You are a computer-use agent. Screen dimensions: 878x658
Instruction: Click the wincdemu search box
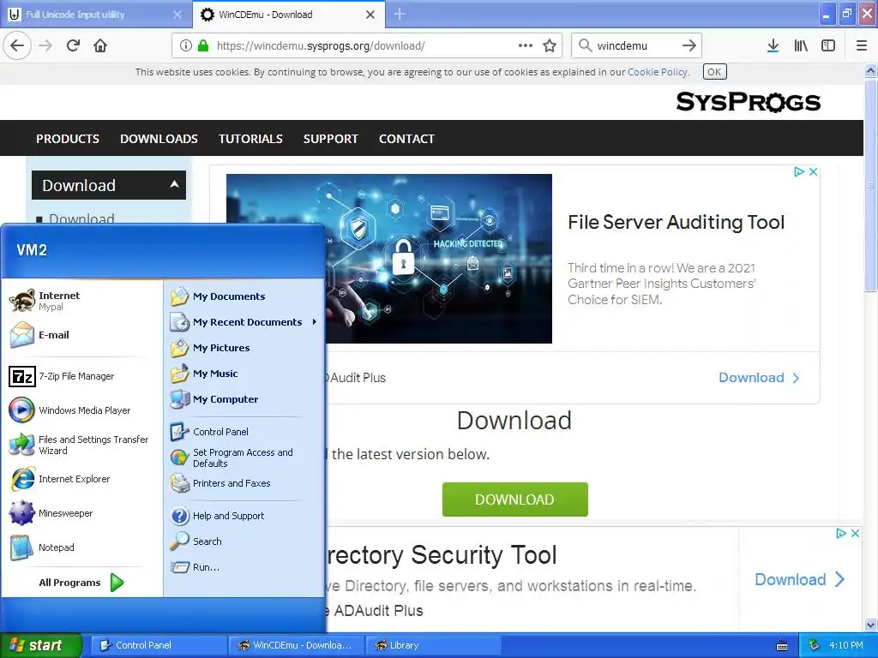point(636,45)
